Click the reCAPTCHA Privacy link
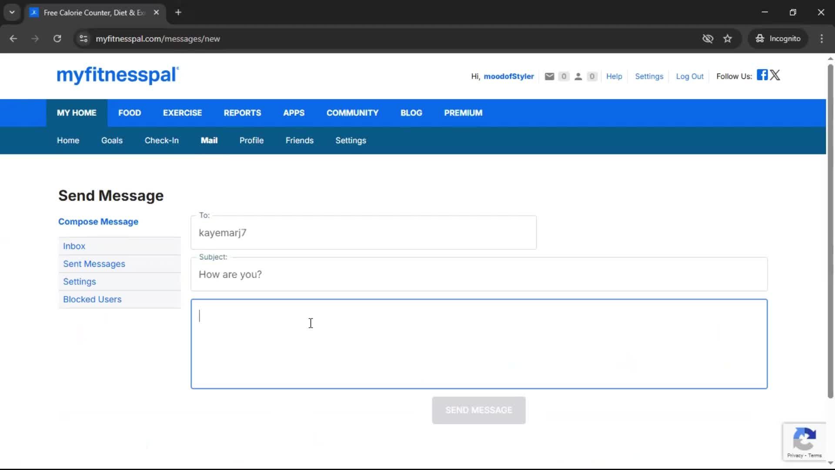The image size is (835, 470). (x=795, y=456)
